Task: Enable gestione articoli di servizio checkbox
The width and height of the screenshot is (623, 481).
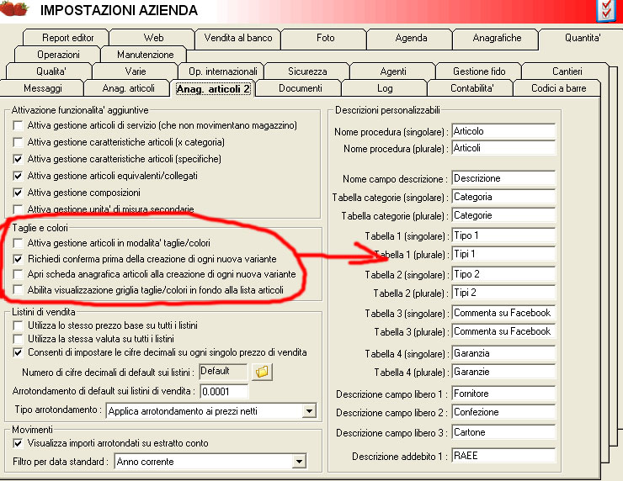Action: pyautogui.click(x=18, y=125)
